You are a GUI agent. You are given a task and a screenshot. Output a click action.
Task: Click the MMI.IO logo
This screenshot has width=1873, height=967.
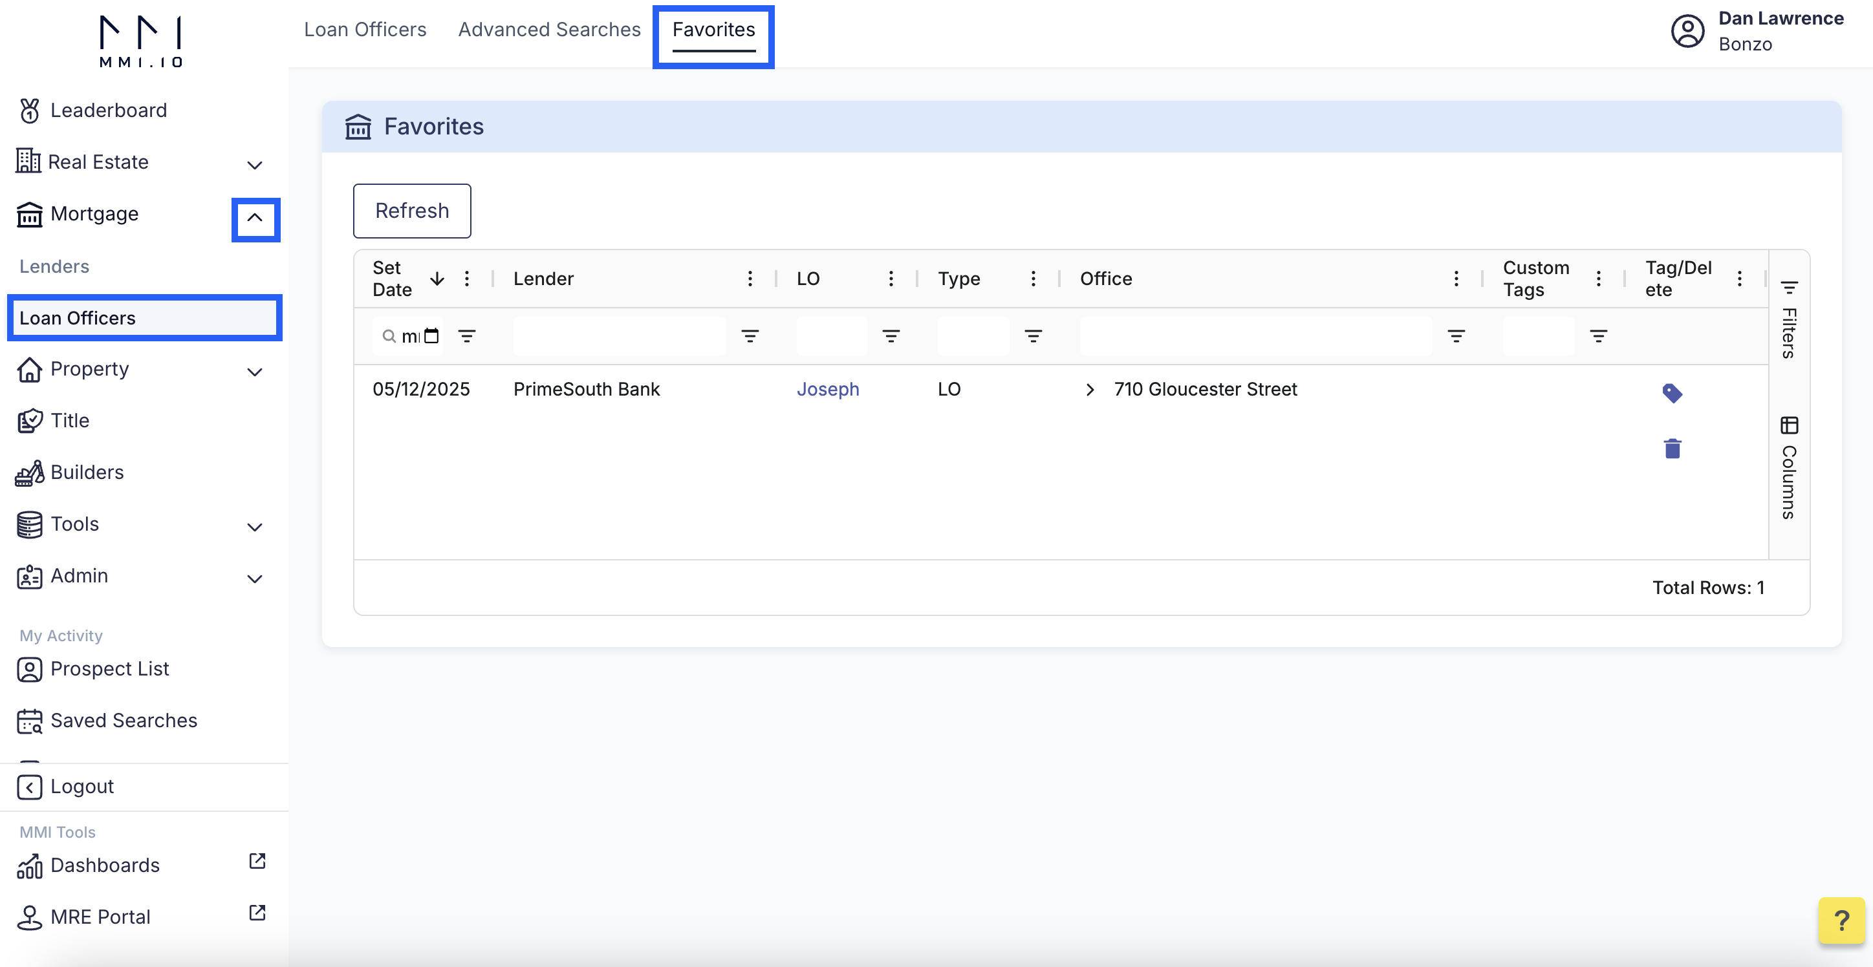click(x=140, y=41)
